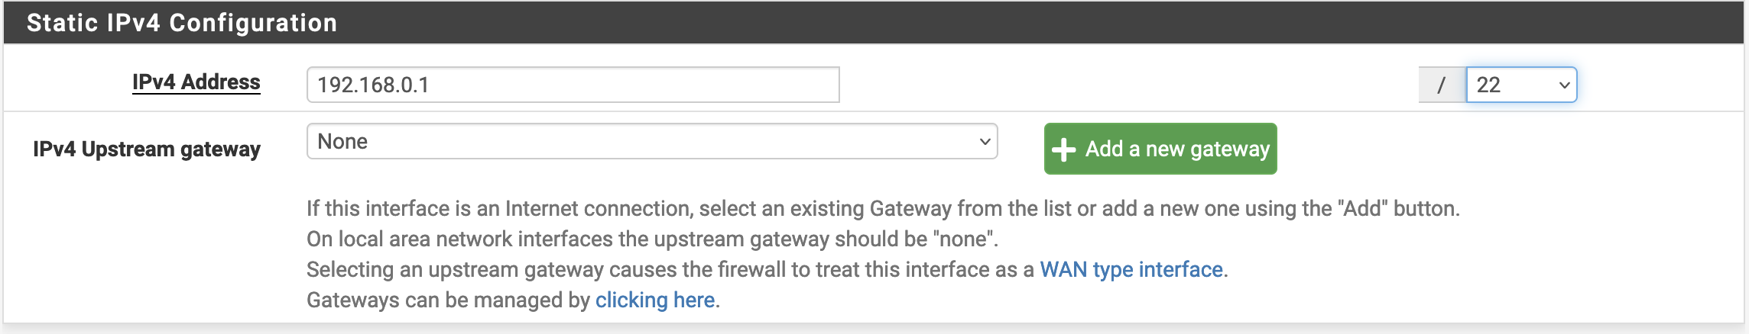Viewport: 1749px width, 334px height.
Task: Click the slash separator before the subnet mask
Action: tap(1442, 85)
